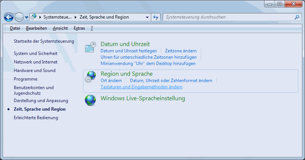Open the Datei menu
Screen dimensions: 305x160
[x=15, y=28]
